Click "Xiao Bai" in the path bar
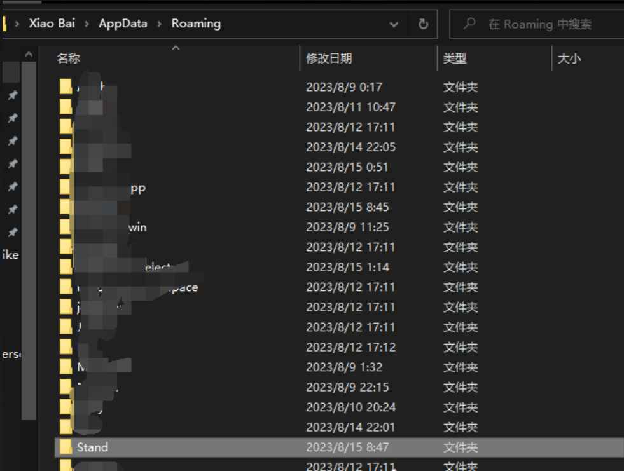624x471 pixels. [x=52, y=24]
